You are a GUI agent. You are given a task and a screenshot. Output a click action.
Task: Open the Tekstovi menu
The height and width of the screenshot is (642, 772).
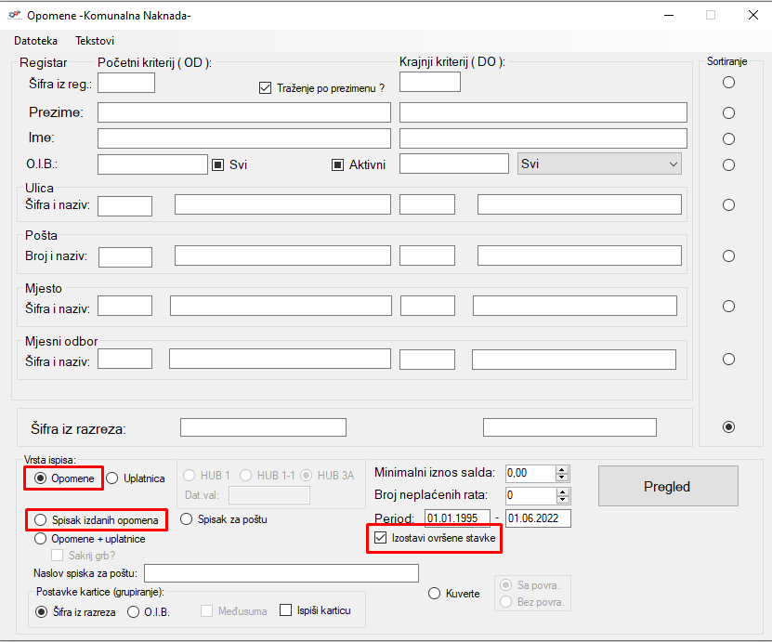(95, 41)
